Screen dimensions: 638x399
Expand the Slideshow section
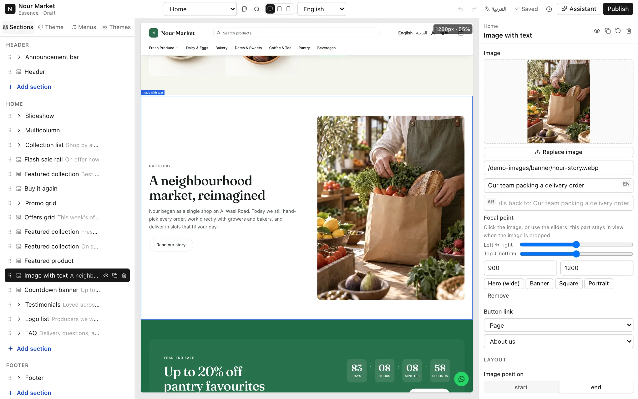[19, 116]
